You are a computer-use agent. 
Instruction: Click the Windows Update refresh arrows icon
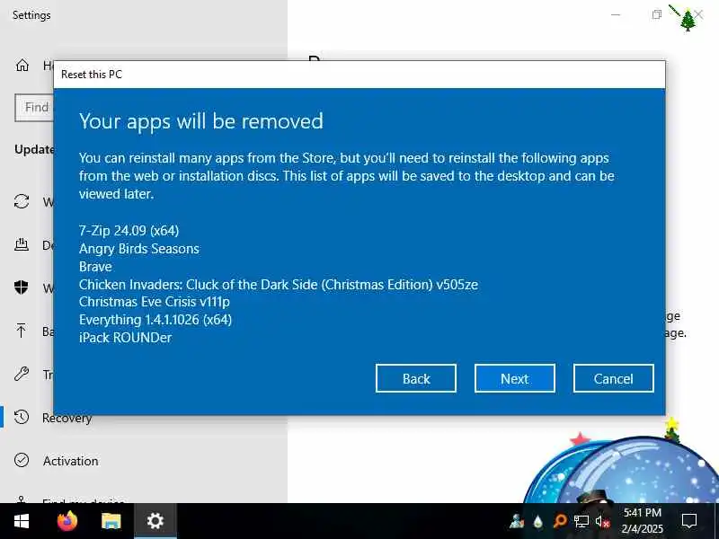(22, 201)
